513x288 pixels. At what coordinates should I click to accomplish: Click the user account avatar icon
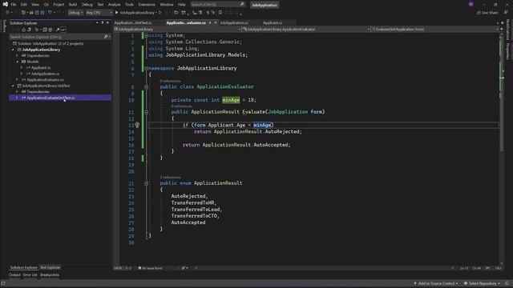click(x=471, y=5)
